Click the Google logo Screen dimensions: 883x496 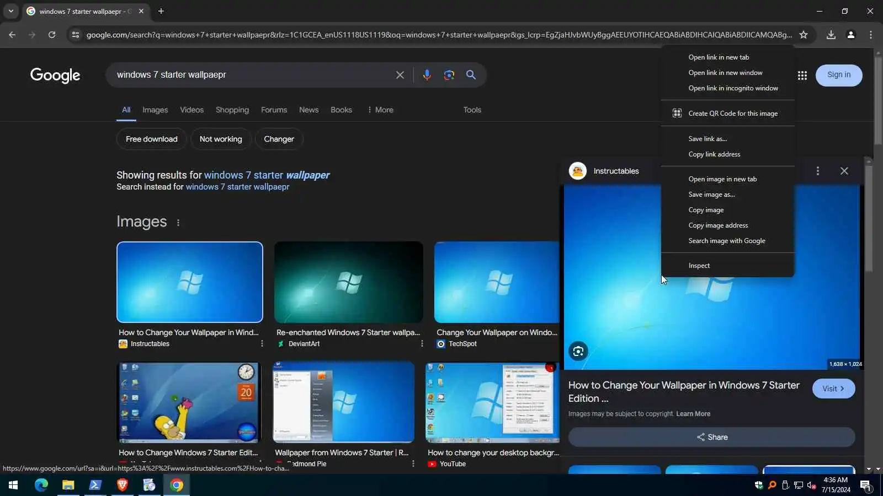[55, 75]
